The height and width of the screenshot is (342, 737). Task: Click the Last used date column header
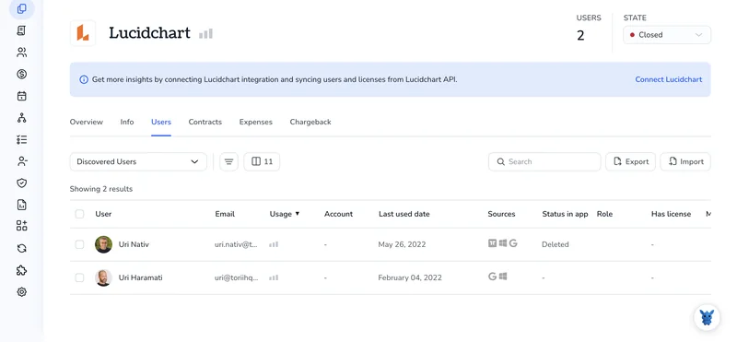(404, 214)
